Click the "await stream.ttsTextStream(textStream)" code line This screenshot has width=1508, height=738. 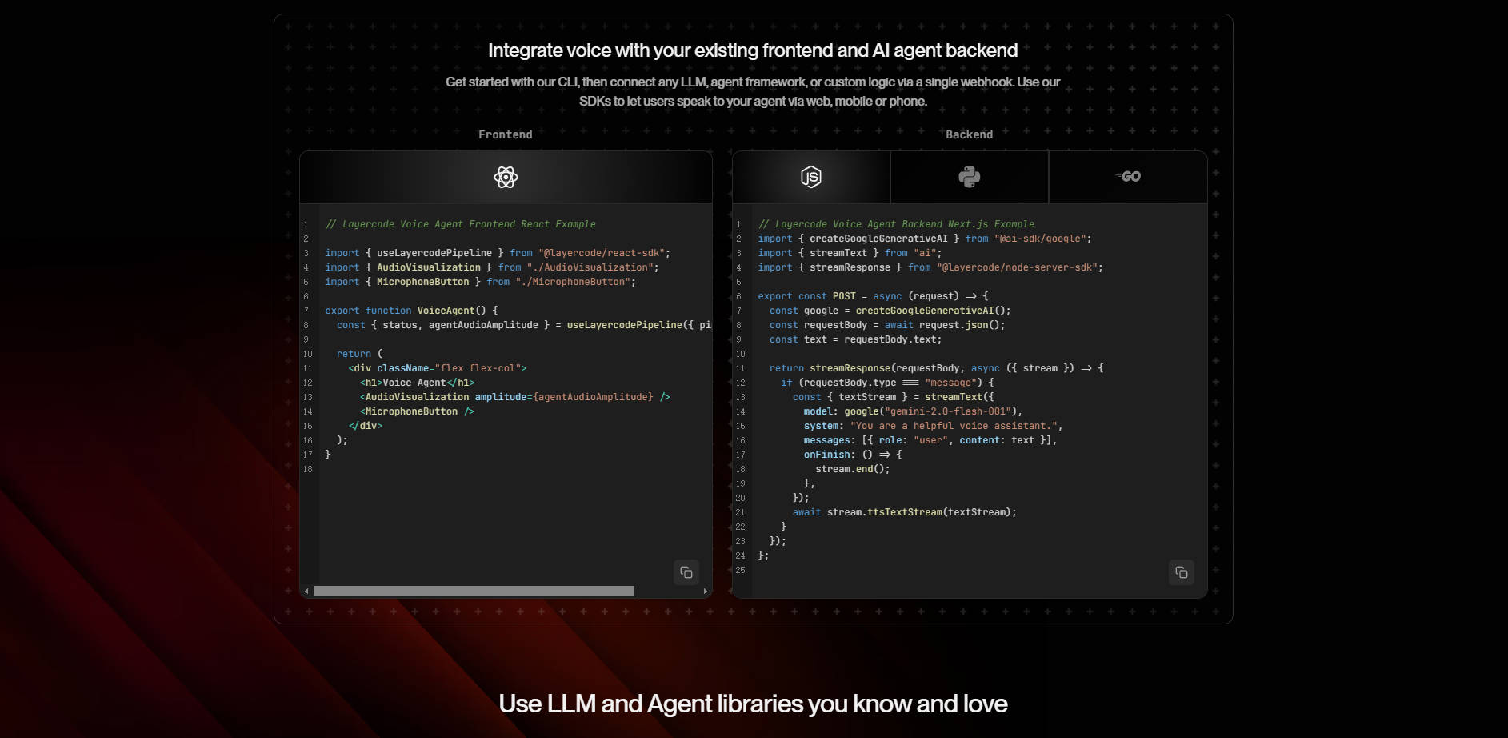[904, 512]
